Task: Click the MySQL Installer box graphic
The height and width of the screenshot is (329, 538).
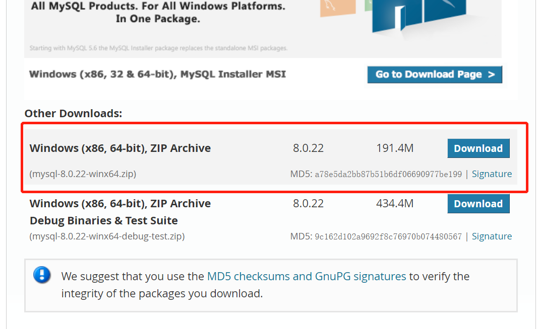Action: point(419,16)
